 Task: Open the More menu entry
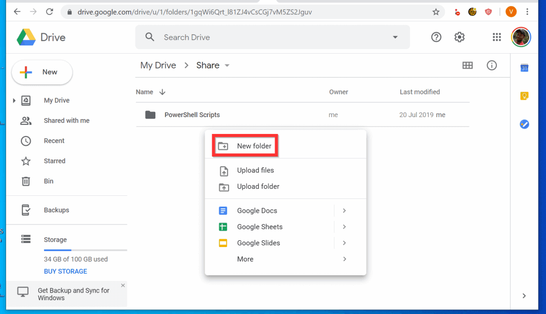[285, 259]
